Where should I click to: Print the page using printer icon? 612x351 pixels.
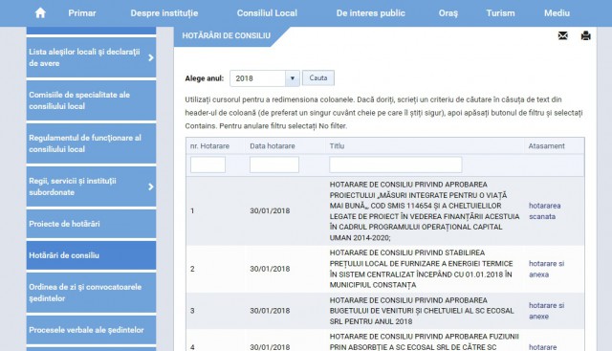(585, 36)
